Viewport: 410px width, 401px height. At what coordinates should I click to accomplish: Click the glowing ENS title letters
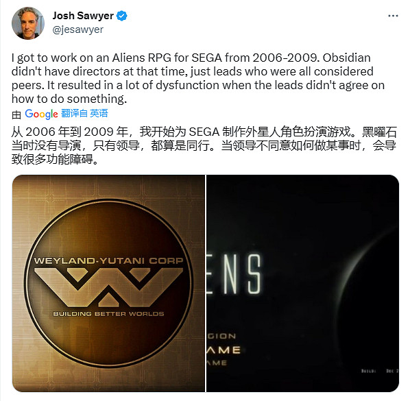pyautogui.click(x=234, y=274)
